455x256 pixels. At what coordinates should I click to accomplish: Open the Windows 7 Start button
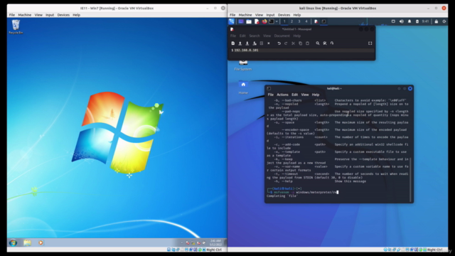coord(13,242)
